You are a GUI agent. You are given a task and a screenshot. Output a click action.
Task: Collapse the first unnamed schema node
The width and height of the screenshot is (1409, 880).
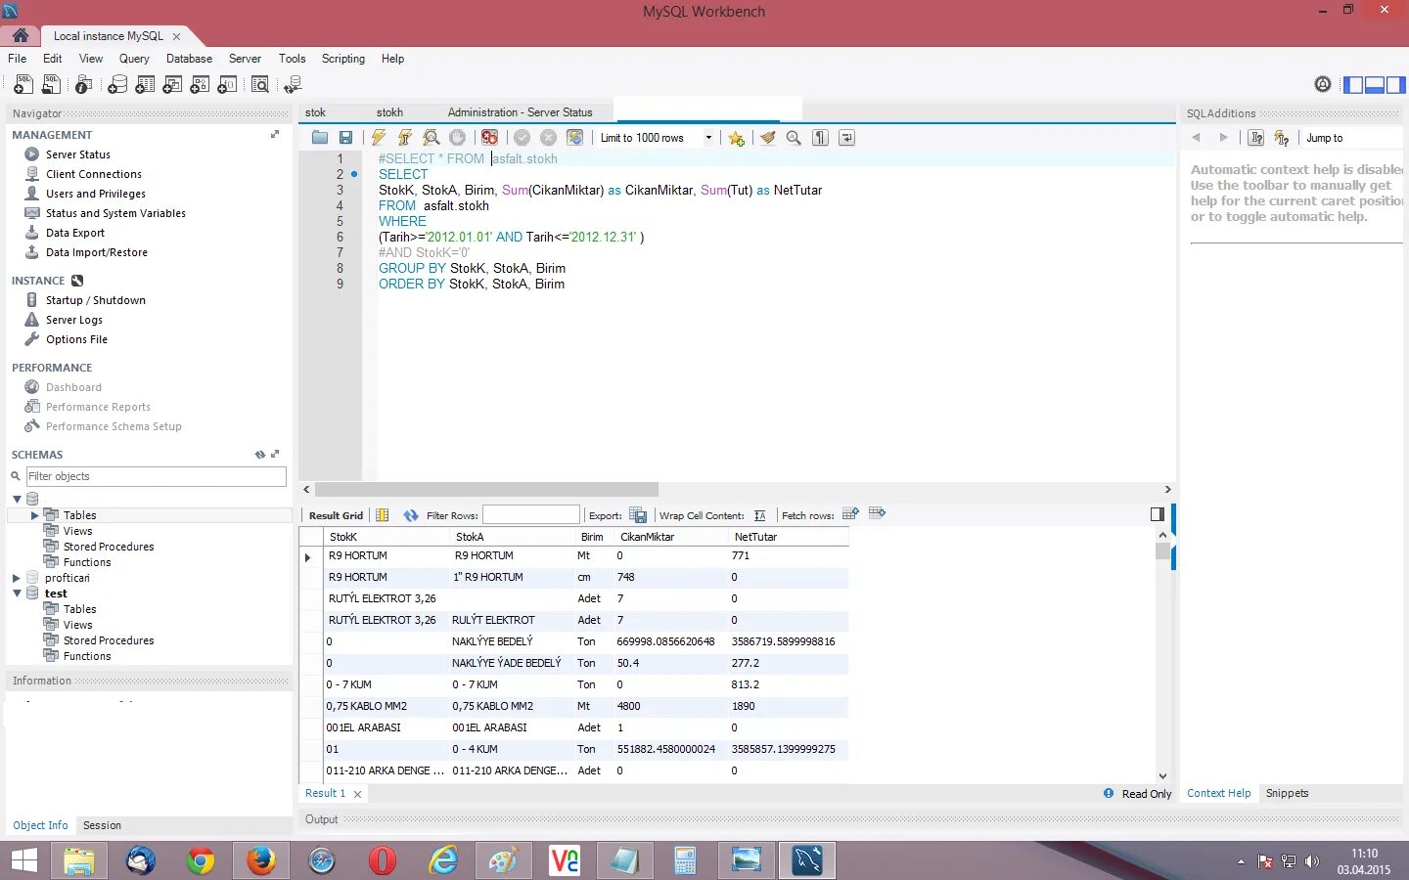point(17,500)
